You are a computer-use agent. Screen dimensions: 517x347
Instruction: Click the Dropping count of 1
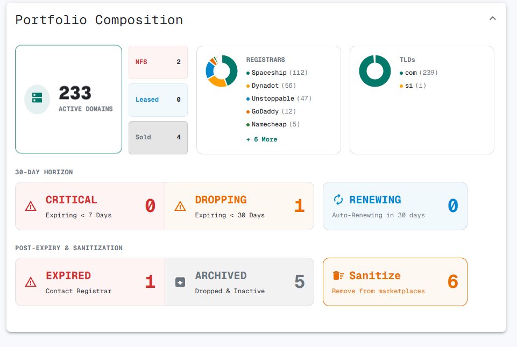299,206
